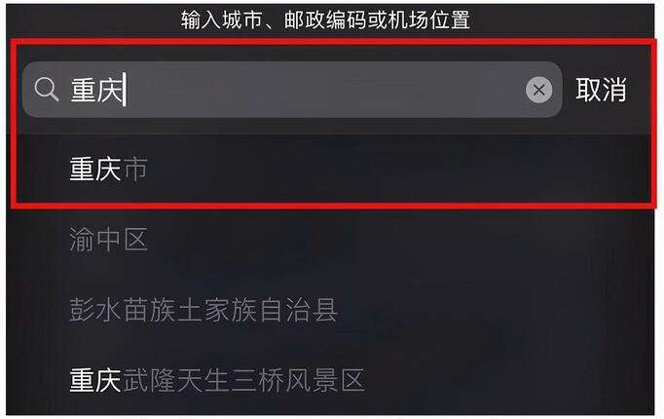Place cursor after 重庆 in search box

[x=125, y=90]
